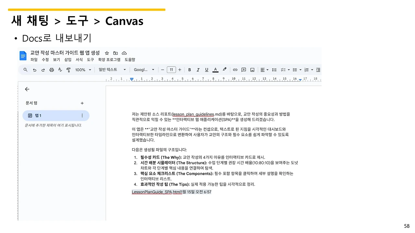The image size is (415, 233).
Task: Close the document tabs panel with back arrow
Action: [27, 89]
